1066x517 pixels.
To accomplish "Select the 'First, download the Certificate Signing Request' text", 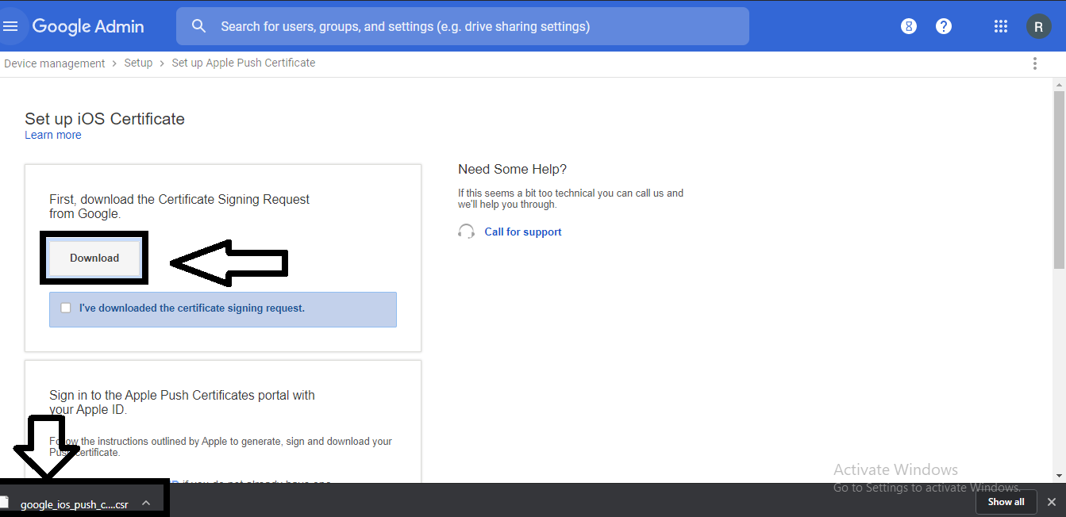I will coord(179,206).
